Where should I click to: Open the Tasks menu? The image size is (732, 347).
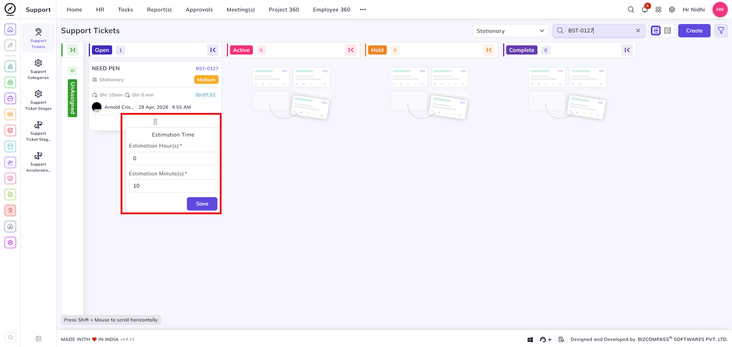pos(125,10)
